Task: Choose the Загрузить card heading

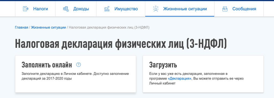Action: point(163,65)
